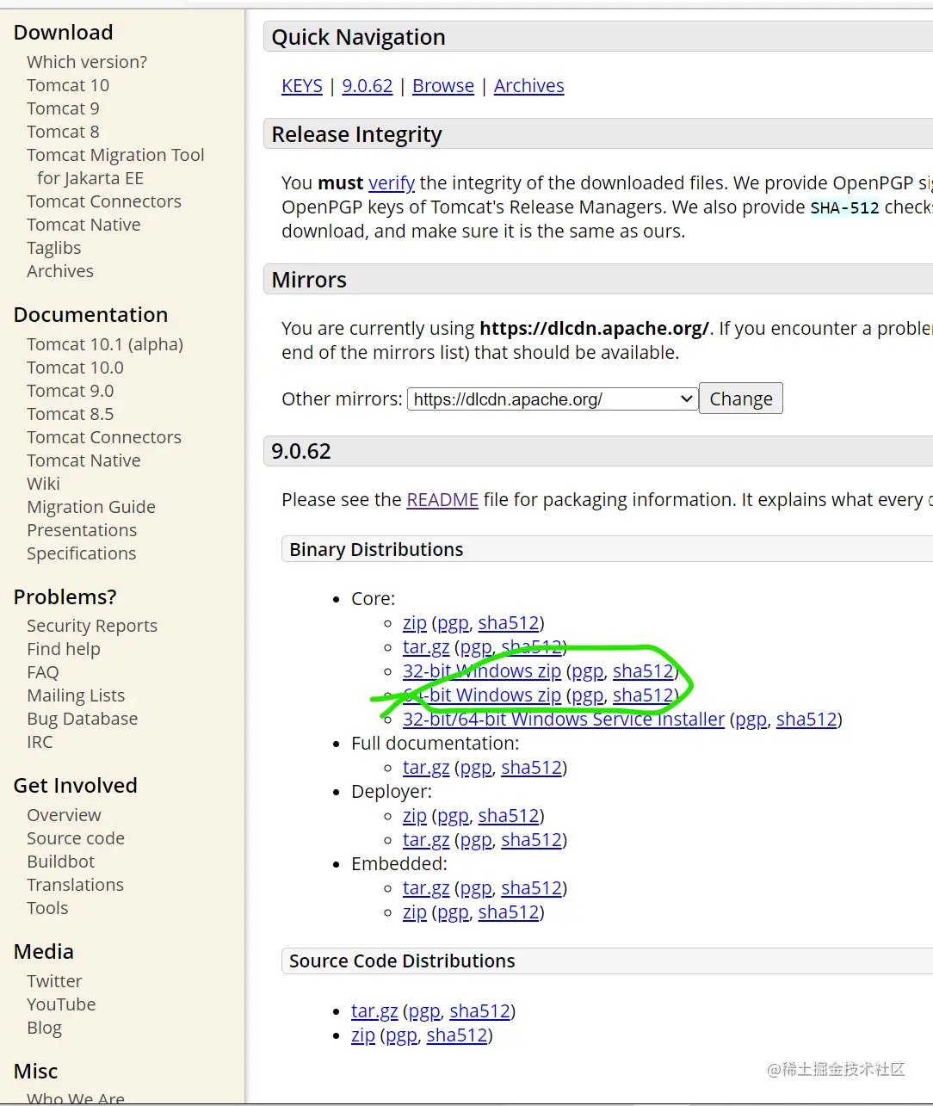The height and width of the screenshot is (1106, 933).
Task: Open Source code sidebar link
Action: tap(76, 838)
